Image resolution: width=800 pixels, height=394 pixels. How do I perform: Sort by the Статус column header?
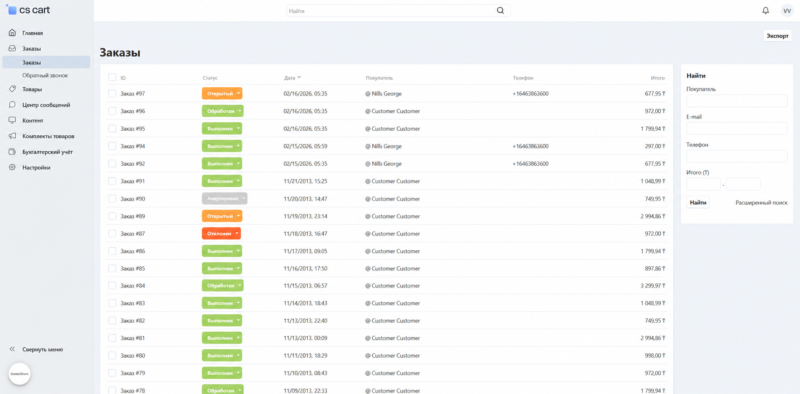click(210, 78)
